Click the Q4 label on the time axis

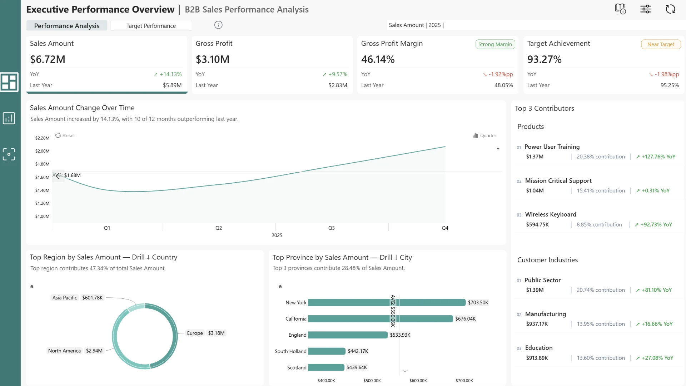click(x=445, y=228)
